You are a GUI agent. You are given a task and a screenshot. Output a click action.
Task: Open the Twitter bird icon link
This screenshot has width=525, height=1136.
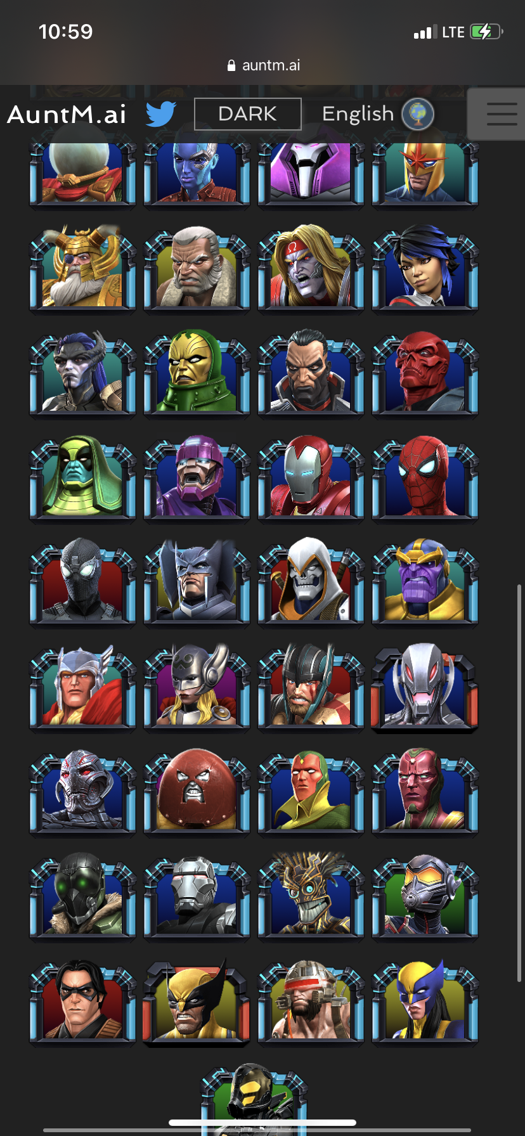coord(161,114)
